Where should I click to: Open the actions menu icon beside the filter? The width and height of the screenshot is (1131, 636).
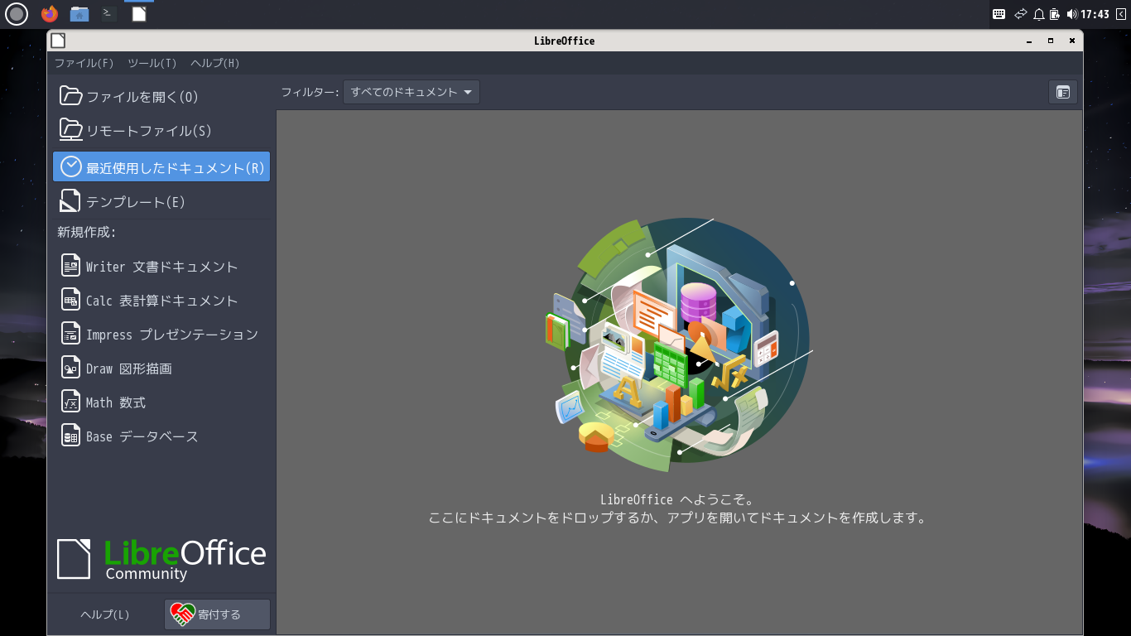click(x=1063, y=92)
